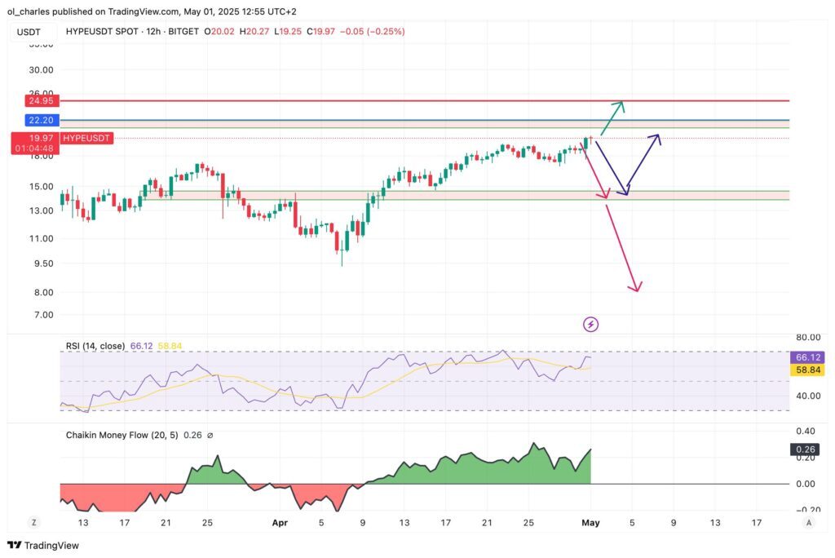This screenshot has height=558, width=835.
Task: Click the dark 0.26 Chaikin value label
Action: [806, 449]
